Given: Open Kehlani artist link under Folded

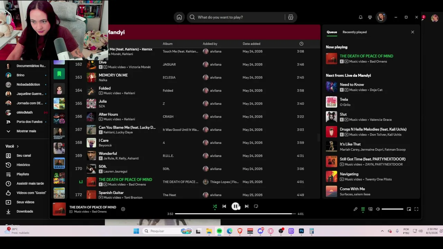Looking at the screenshot, I should [x=129, y=93].
